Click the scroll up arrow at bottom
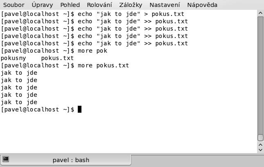264x167 pixels. click(260, 145)
